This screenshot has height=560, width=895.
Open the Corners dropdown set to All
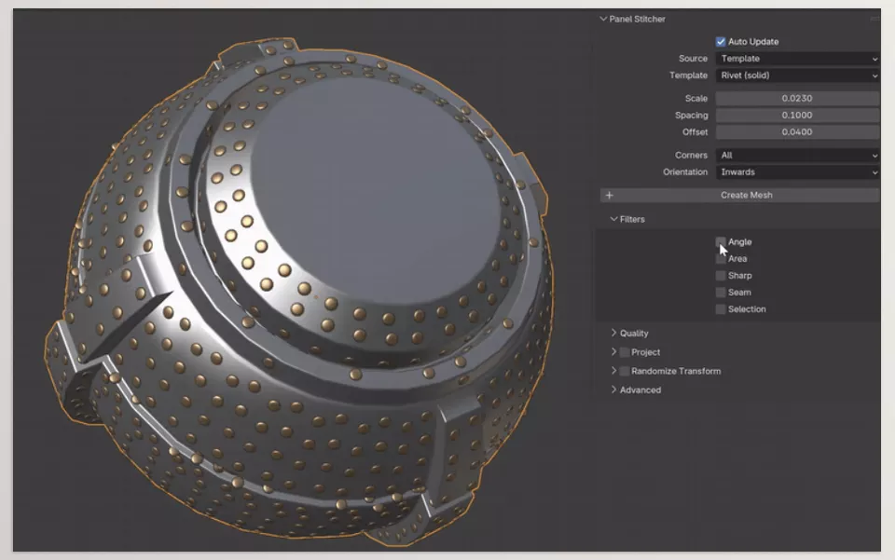pyautogui.click(x=798, y=155)
